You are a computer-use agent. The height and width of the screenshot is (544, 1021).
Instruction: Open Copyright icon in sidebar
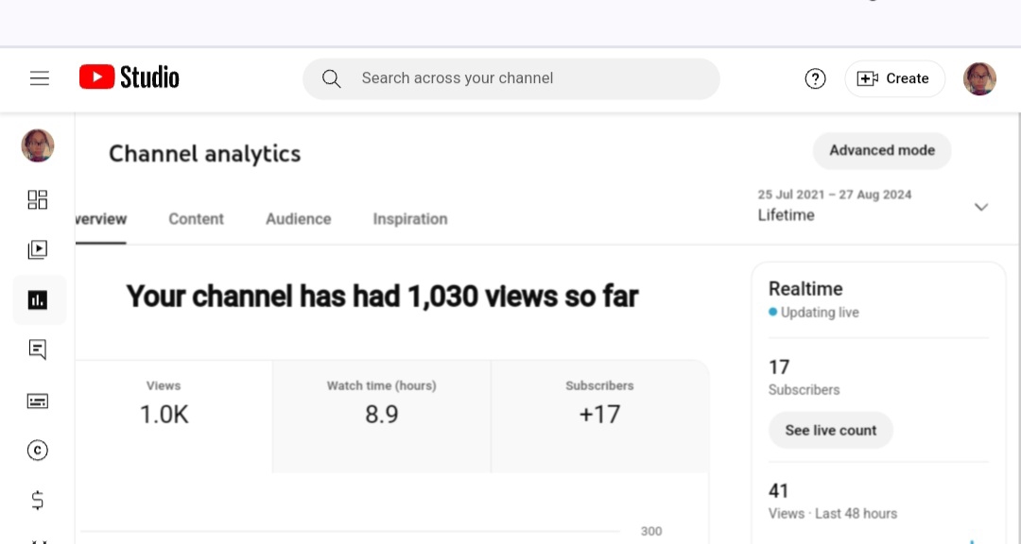point(38,450)
